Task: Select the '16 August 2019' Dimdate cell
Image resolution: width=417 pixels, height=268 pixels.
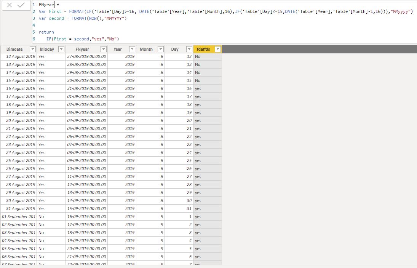Action: [x=19, y=88]
